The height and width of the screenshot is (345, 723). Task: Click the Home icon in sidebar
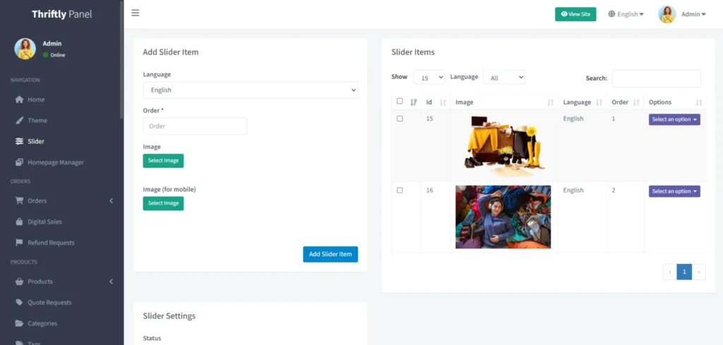pos(20,99)
